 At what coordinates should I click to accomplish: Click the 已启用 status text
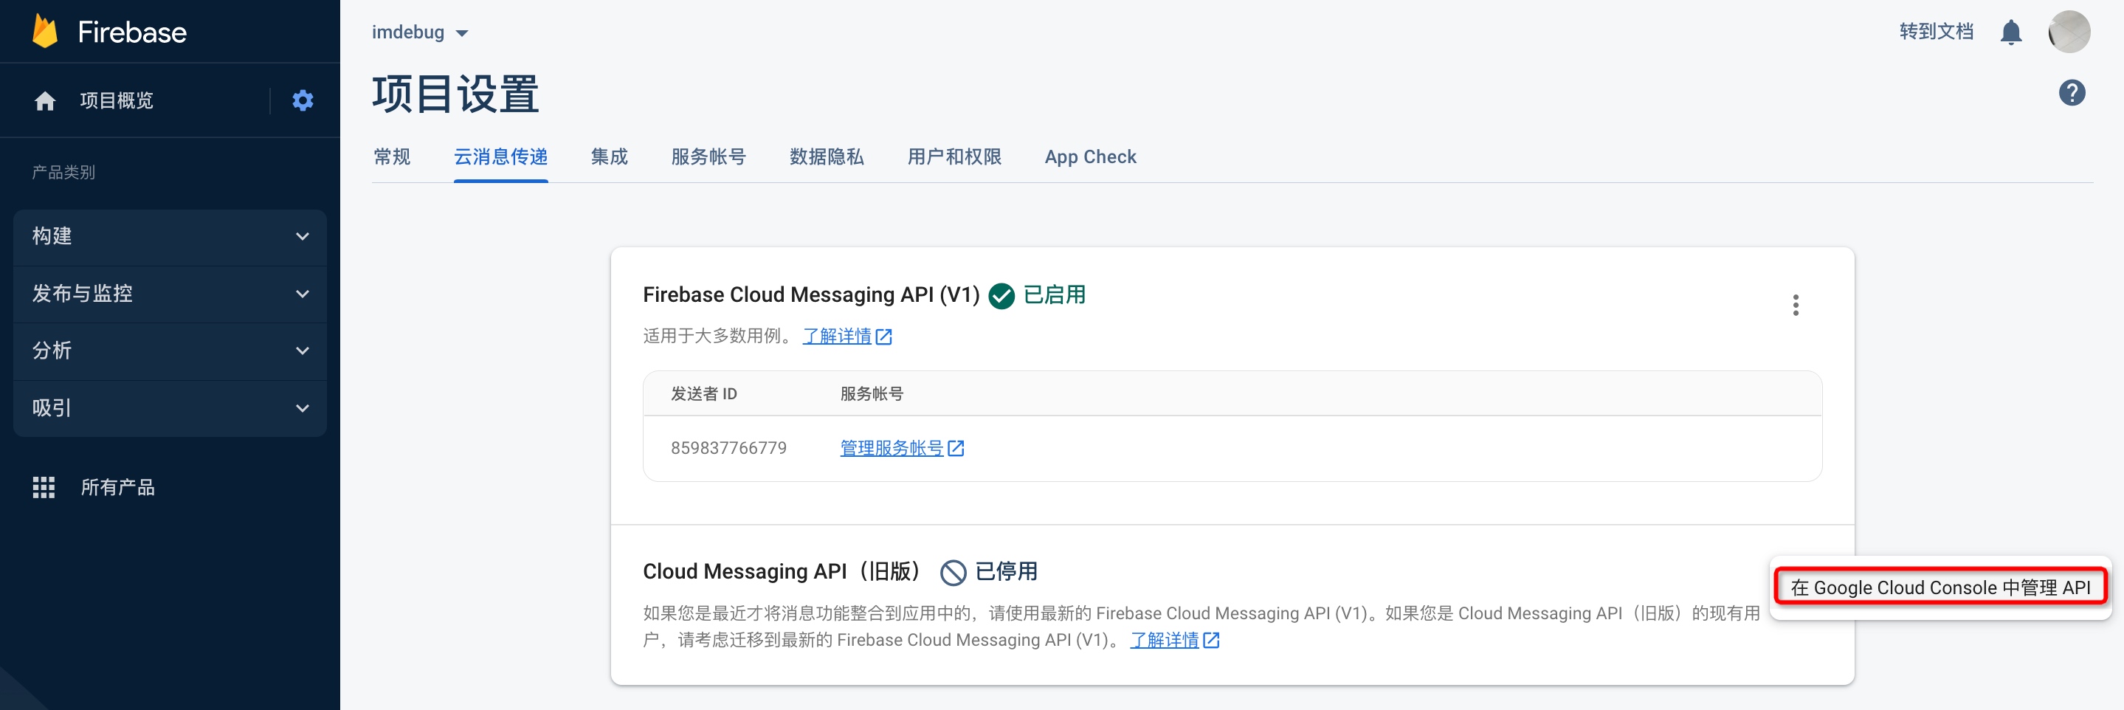pyautogui.click(x=1054, y=295)
